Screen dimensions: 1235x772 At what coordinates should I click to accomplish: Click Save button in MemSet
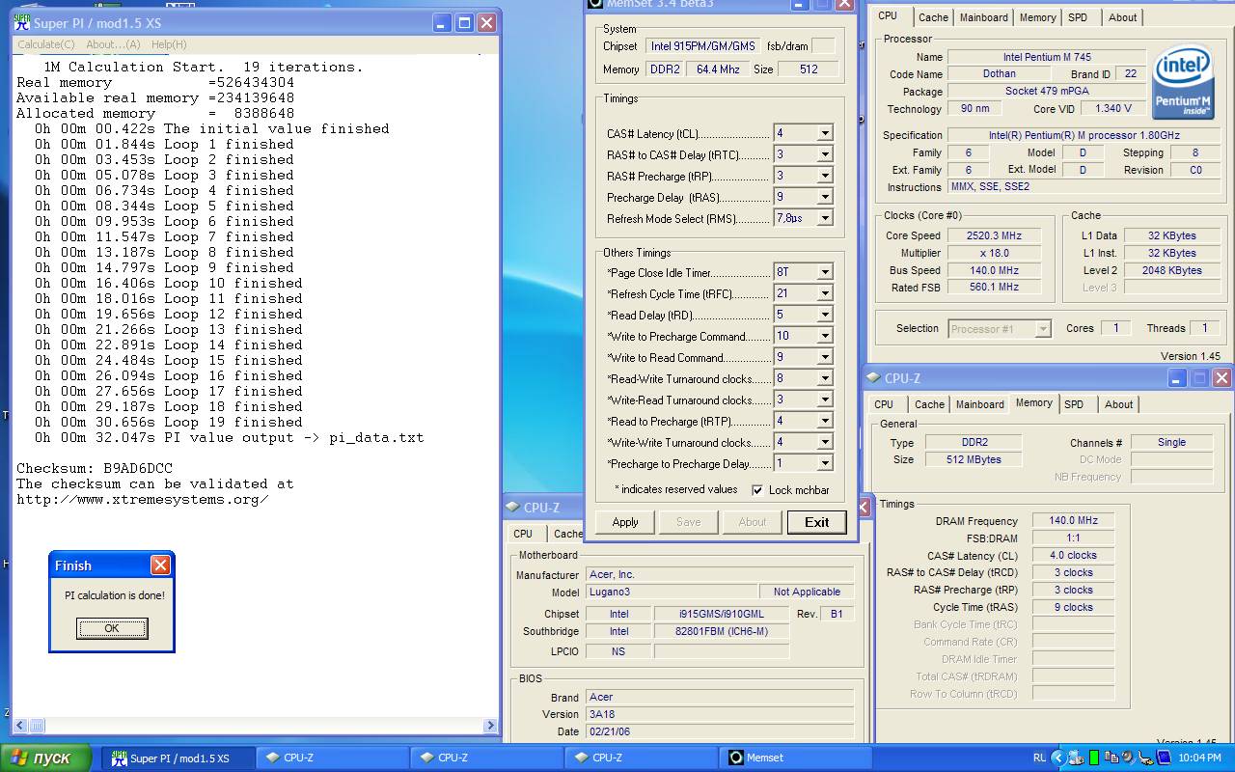tap(689, 522)
